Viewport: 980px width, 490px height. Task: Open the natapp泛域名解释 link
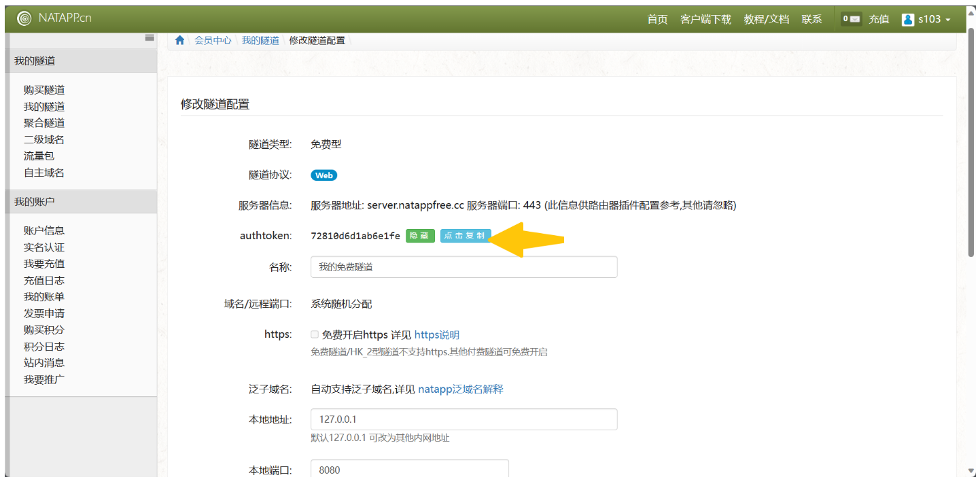461,389
